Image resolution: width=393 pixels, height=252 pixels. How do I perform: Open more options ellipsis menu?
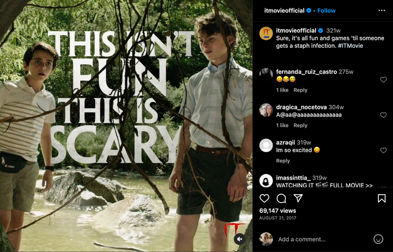pos(381,11)
